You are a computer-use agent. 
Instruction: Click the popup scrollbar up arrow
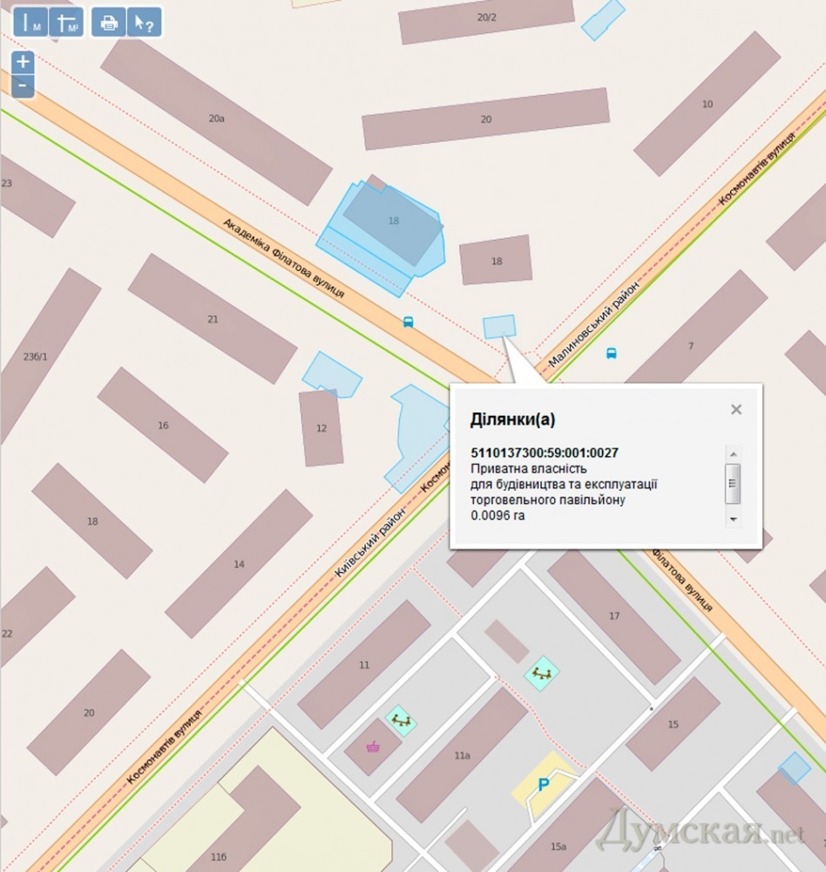pos(733,453)
